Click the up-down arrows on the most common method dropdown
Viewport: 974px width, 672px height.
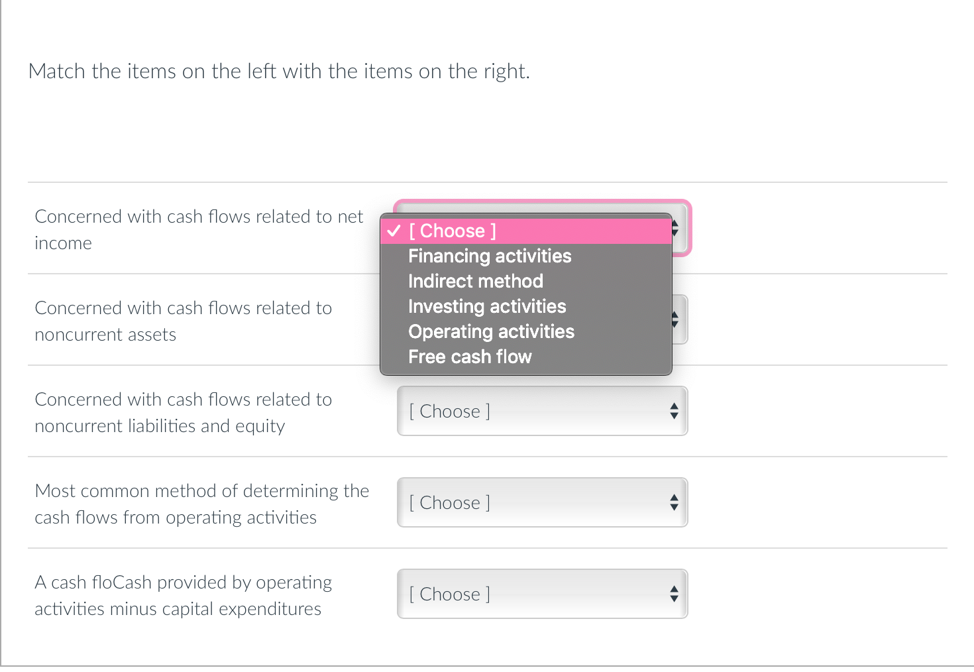pyautogui.click(x=674, y=503)
